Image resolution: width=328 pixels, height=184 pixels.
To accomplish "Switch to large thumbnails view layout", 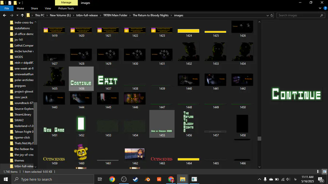I will (324, 172).
